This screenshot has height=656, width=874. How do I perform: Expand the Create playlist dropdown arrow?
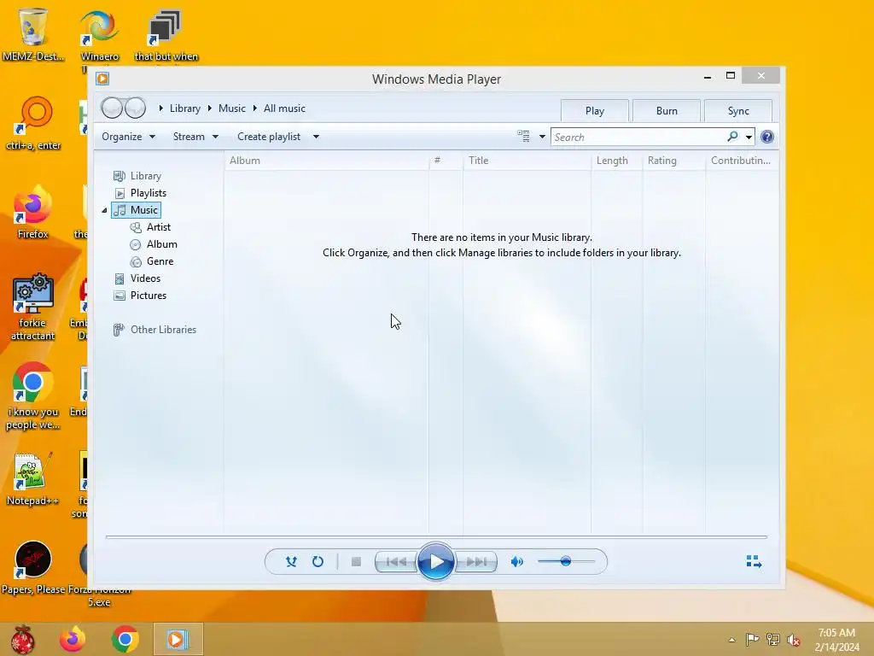point(316,137)
